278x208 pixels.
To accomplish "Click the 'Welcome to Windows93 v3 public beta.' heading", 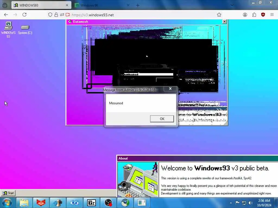I will tap(215, 168).
